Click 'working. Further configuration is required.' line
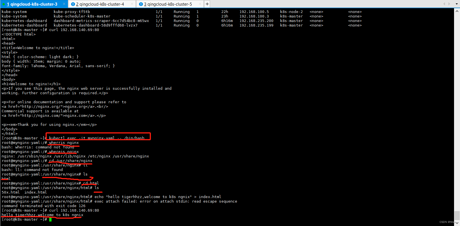 point(55,93)
